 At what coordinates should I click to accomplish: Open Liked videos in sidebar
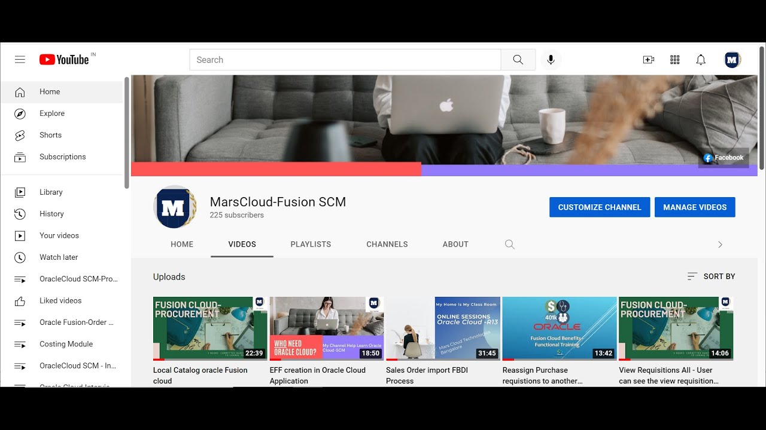point(62,301)
